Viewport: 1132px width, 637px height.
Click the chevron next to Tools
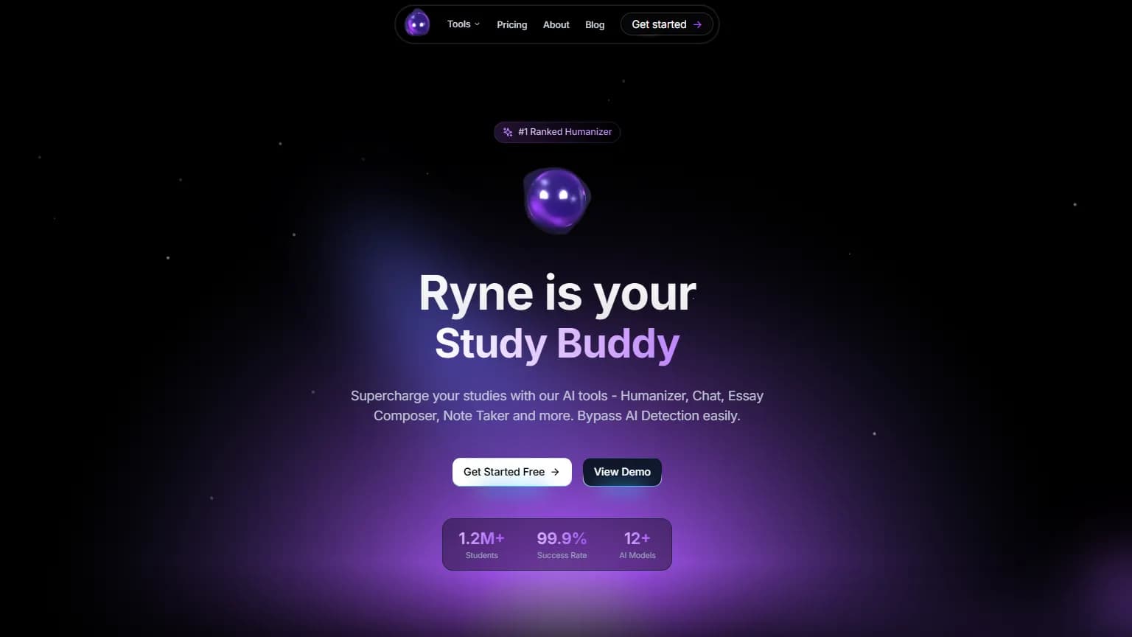478,24
